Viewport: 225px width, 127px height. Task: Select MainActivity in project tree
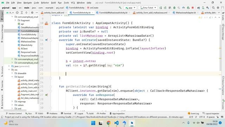(27, 45)
